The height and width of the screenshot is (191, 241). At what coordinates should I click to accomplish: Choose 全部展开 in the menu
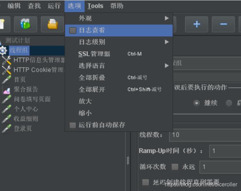pyautogui.click(x=119, y=90)
